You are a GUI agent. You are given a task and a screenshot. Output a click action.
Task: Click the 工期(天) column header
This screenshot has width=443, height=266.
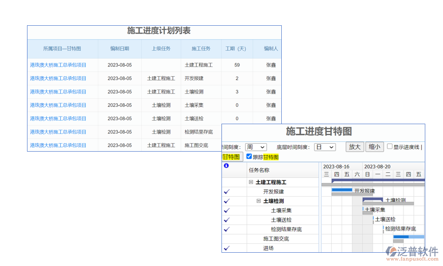click(x=237, y=49)
